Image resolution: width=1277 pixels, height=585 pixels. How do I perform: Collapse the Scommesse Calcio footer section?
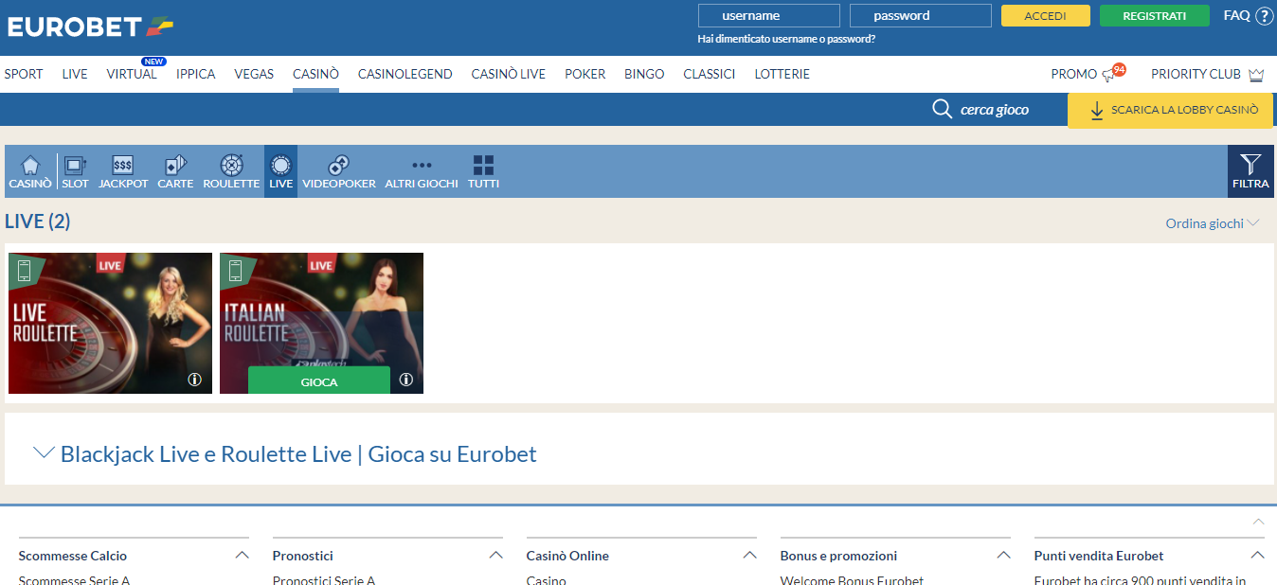click(x=243, y=556)
